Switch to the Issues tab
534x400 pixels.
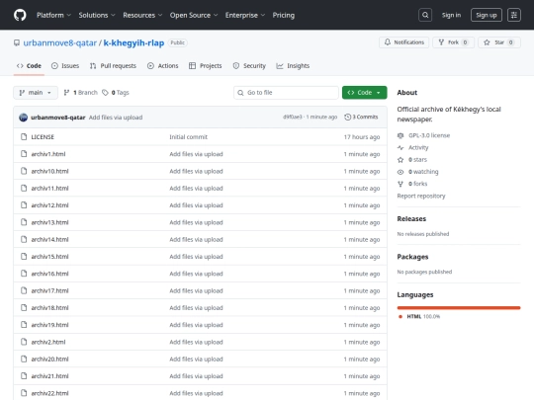65,66
